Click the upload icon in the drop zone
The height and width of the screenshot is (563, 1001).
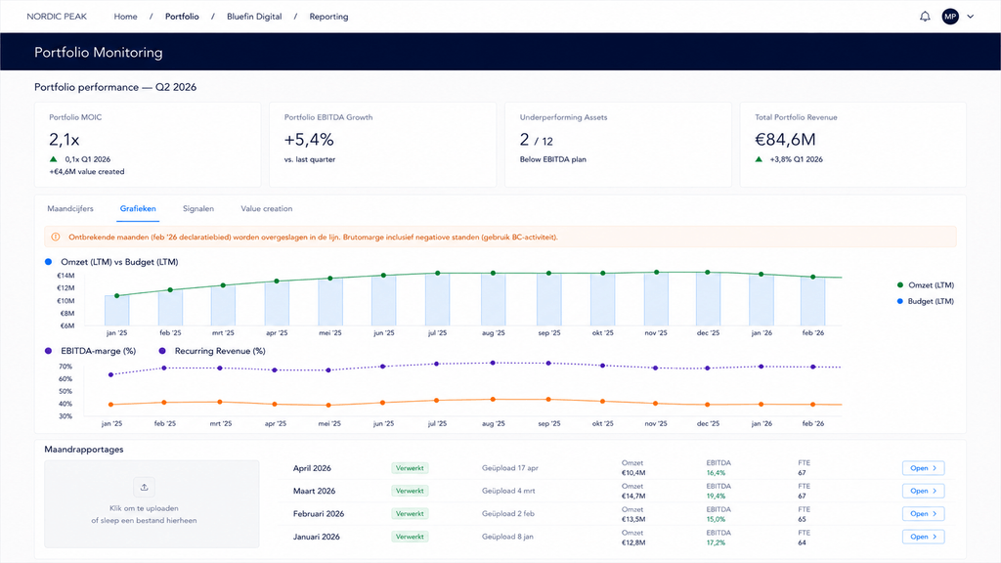145,487
